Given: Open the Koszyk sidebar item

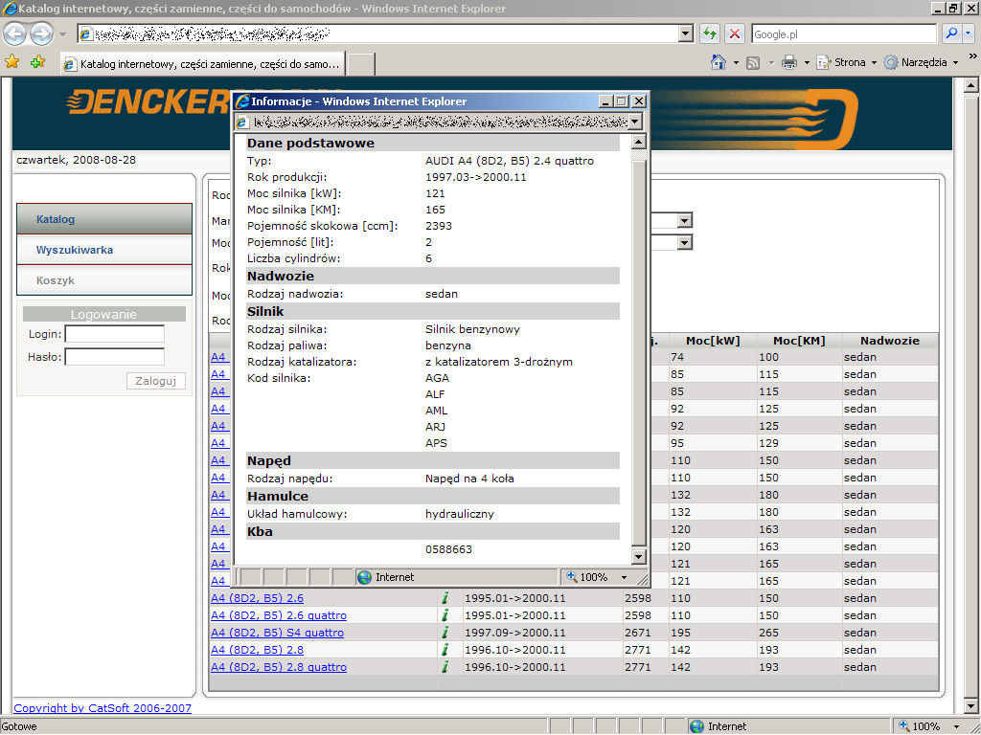Looking at the screenshot, I should [104, 280].
